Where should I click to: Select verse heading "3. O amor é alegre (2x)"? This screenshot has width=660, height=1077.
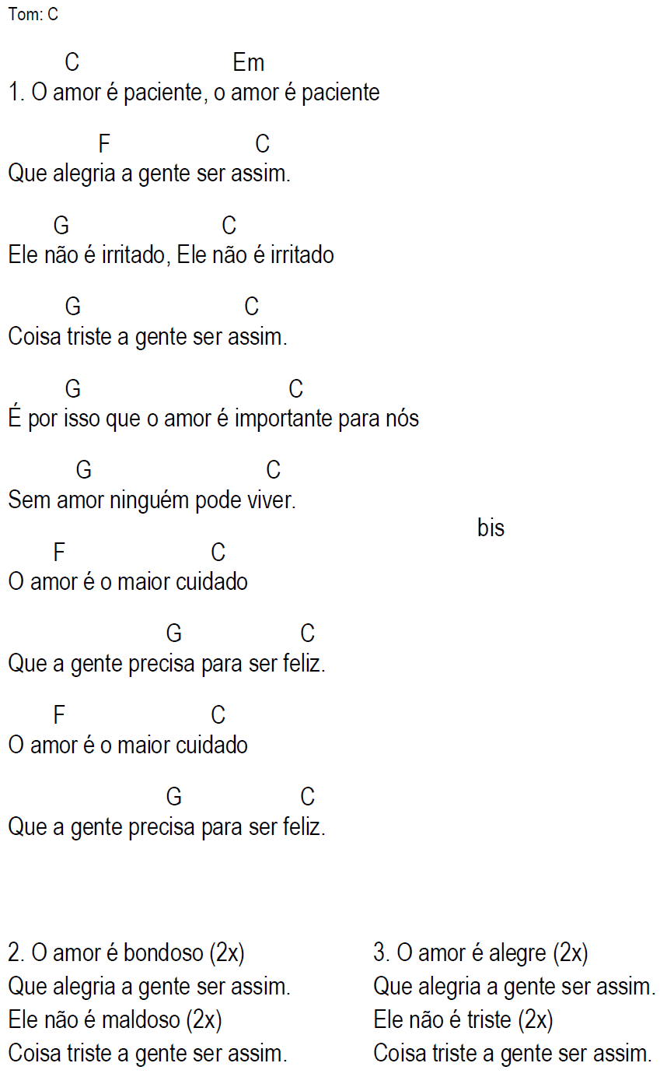(480, 952)
